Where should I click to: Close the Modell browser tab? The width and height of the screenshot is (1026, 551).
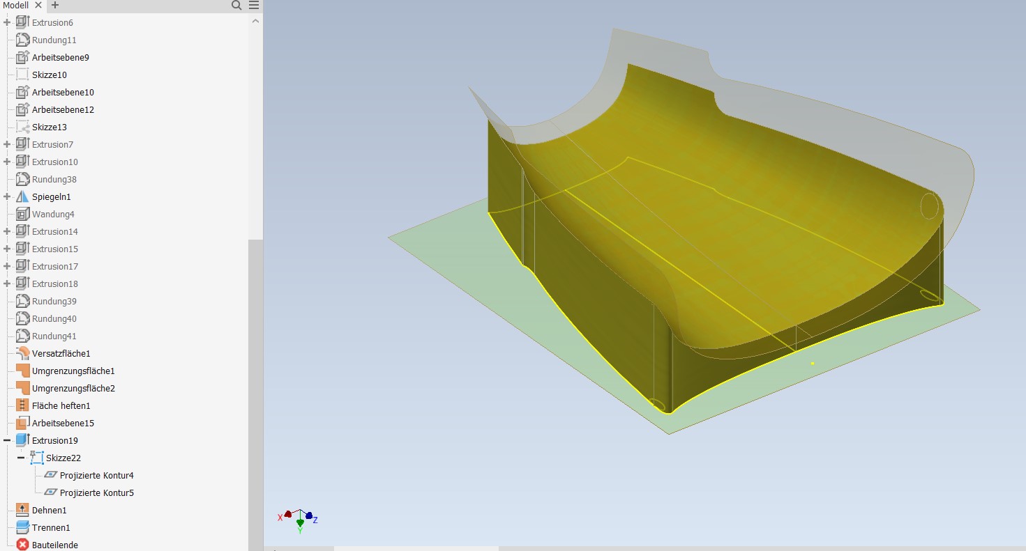coord(39,5)
